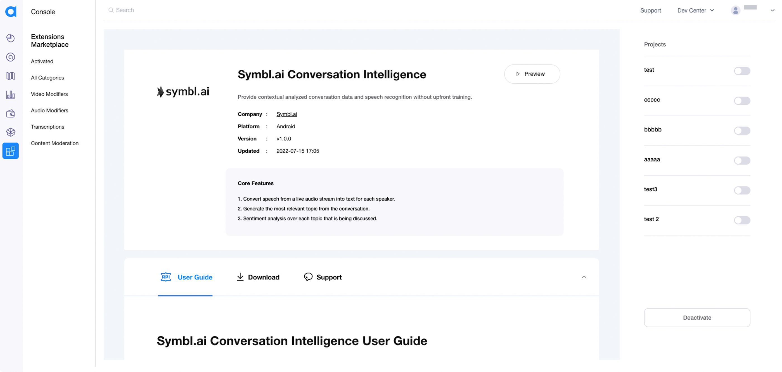Screen dimensions: 782x372
Task: Select Transcriptions category
Action: coord(47,127)
